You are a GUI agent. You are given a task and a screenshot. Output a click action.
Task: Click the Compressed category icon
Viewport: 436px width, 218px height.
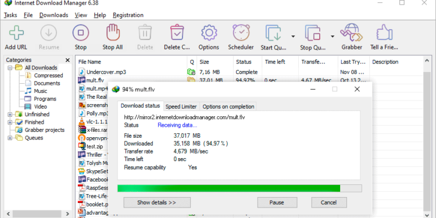tap(28, 76)
